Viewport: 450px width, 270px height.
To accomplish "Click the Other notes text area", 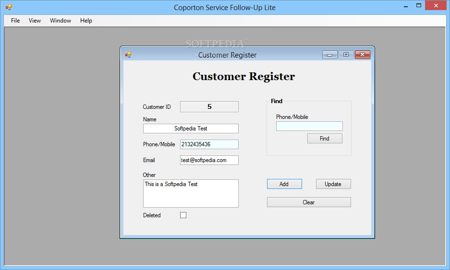I will click(x=191, y=193).
